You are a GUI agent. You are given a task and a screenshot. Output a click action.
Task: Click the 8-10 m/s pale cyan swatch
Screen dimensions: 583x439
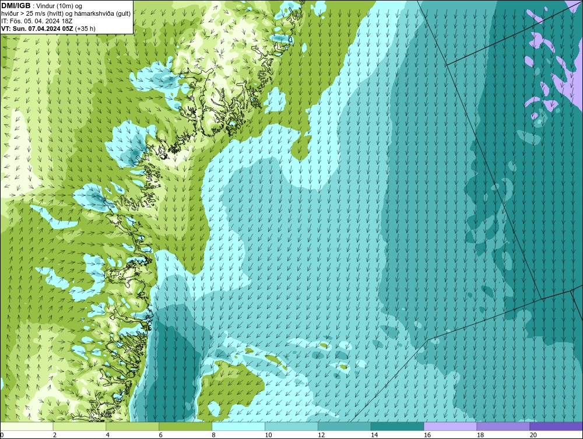[238, 426]
